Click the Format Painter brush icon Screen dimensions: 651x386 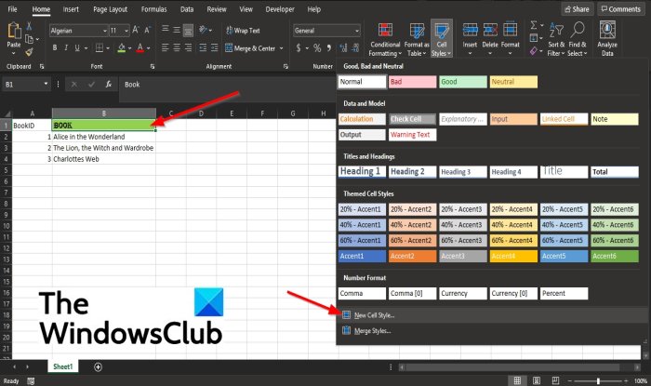point(29,52)
